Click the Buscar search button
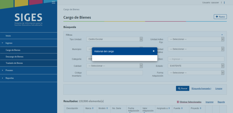Image resolution: width=233 pixels, height=113 pixels. coord(183,88)
